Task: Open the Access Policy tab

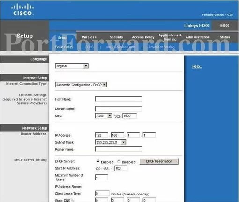Action: click(143, 37)
